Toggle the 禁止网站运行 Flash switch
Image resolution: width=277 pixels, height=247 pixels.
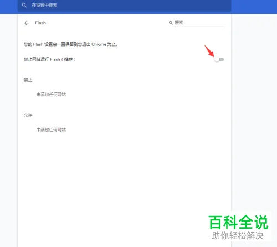(x=219, y=59)
